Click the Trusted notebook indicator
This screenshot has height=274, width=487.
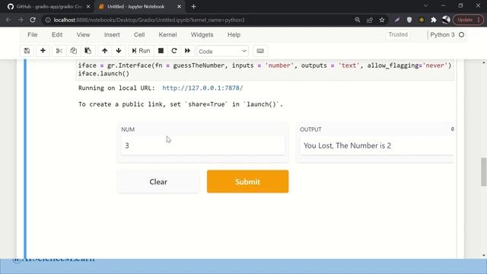tap(398, 34)
